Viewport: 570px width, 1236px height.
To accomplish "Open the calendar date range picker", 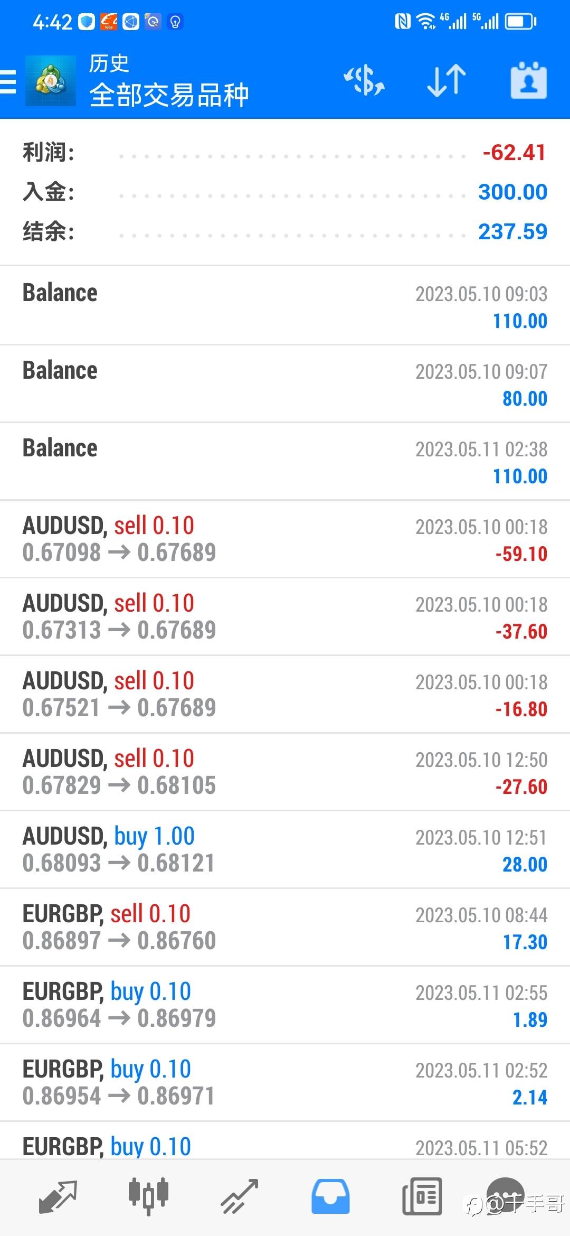I will tap(528, 81).
